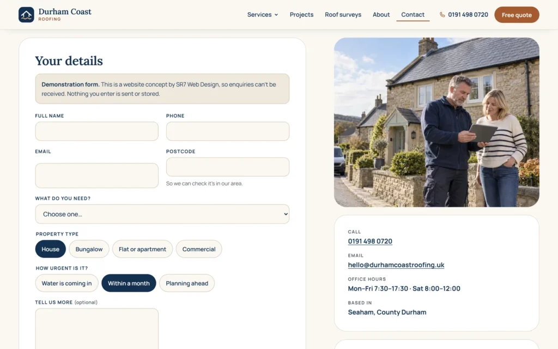Screen dimensions: 558x349
Task: Click the Postcode input box
Action: [x=228, y=167]
